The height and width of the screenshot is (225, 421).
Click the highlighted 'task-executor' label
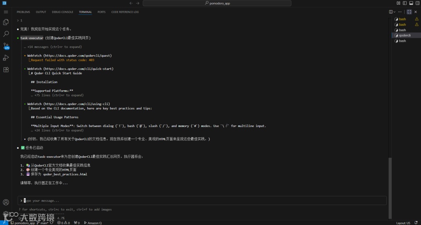coord(32,38)
